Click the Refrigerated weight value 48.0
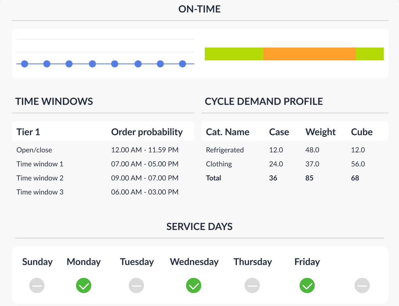Screen dimensions: 399x306 (x=312, y=150)
